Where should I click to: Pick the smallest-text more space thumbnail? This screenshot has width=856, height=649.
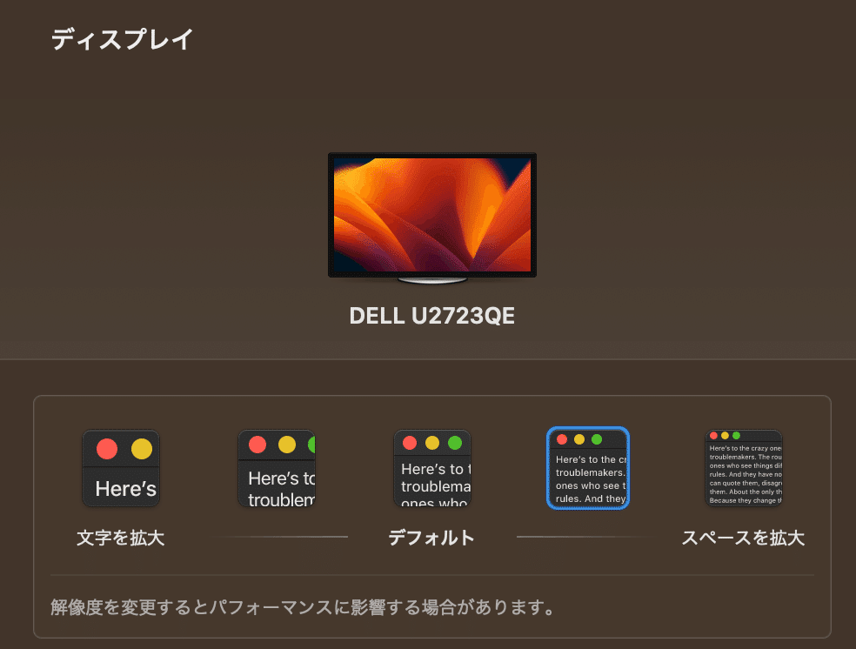click(744, 468)
